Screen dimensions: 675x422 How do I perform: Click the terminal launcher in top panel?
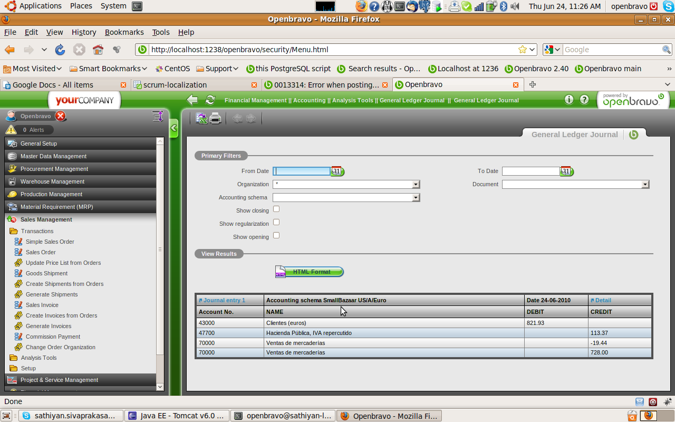pyautogui.click(x=137, y=6)
